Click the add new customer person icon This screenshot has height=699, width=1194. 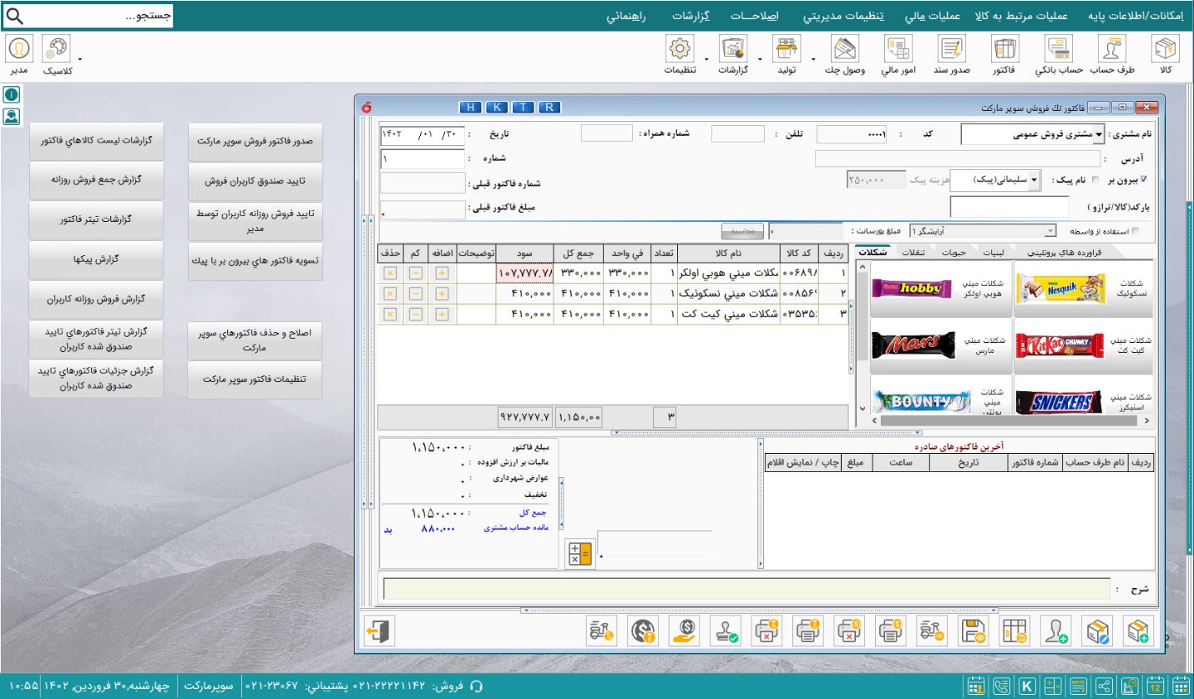(x=1055, y=631)
